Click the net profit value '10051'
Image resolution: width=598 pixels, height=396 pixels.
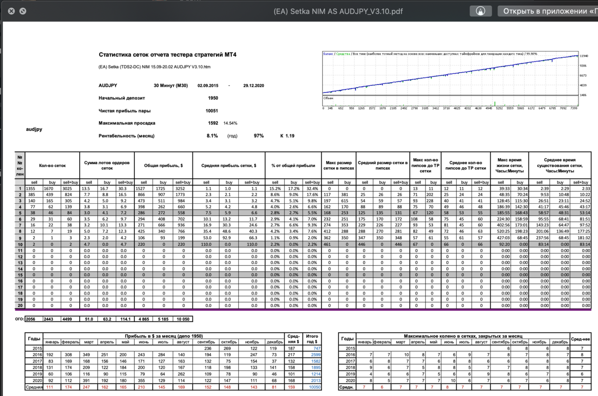[x=212, y=111]
